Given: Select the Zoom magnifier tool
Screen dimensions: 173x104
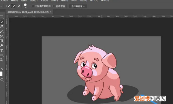Looking at the screenshot, I should pyautogui.click(x=1, y=60).
